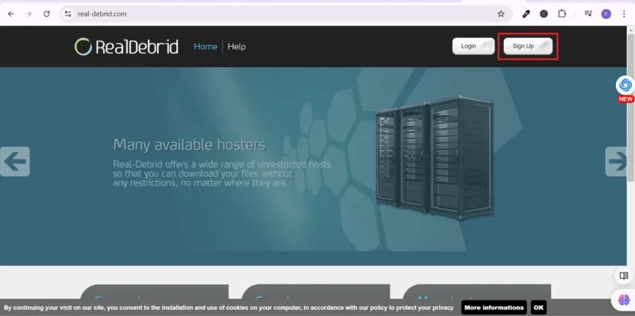Open the reading mode book icon
Viewport: 635px width, 316px height.
(624, 276)
